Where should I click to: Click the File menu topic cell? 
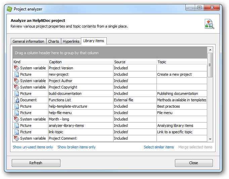[182, 113]
